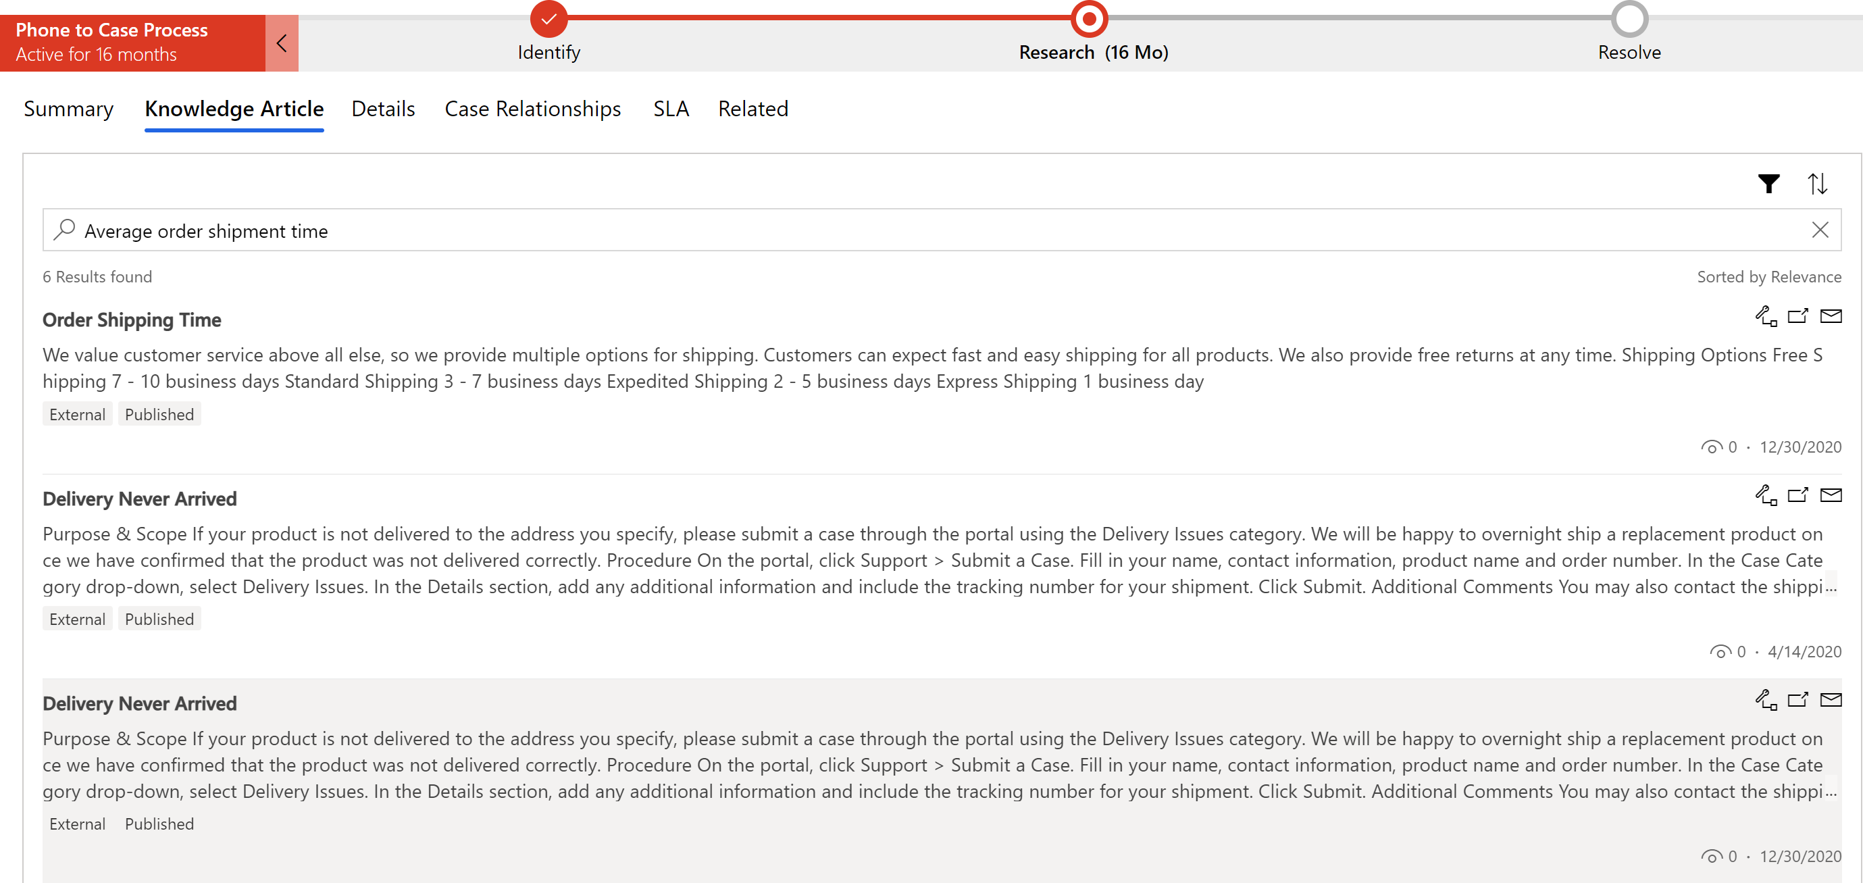The width and height of the screenshot is (1863, 883).
Task: Click the Summary tab
Action: pos(66,108)
